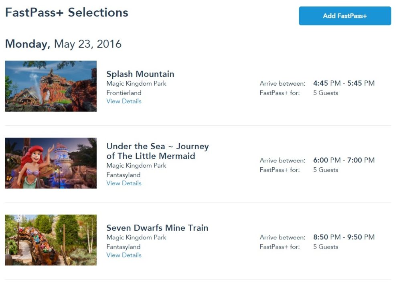401x289 pixels.
Task: Click the 8:50 PM - 9:50 PM arrival window
Action: click(344, 237)
